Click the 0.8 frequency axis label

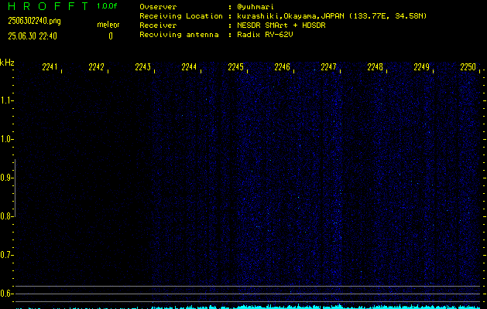(x=6, y=216)
